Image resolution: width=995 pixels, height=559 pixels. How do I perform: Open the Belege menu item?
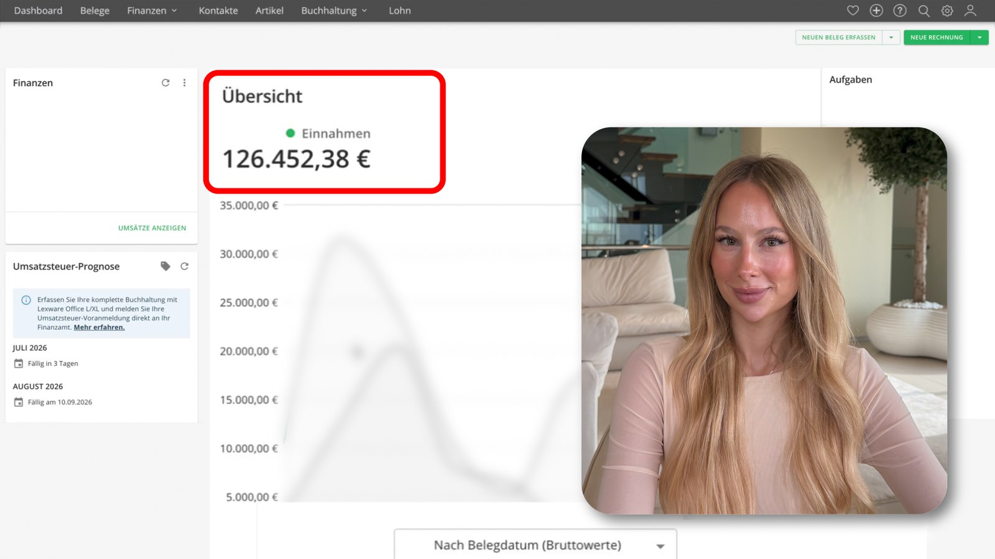pos(95,11)
